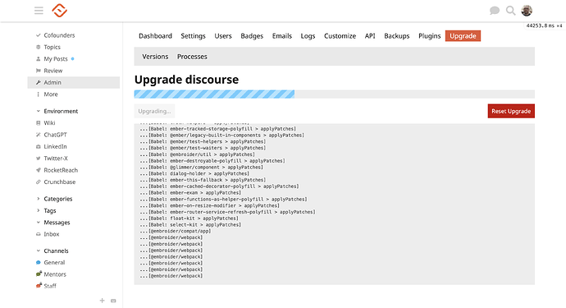Click the log line 'ember-exam > applyPatches'
The width and height of the screenshot is (566, 308).
pos(190,193)
